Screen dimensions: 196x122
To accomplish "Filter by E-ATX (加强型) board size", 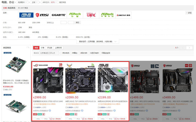I will click(24, 37).
